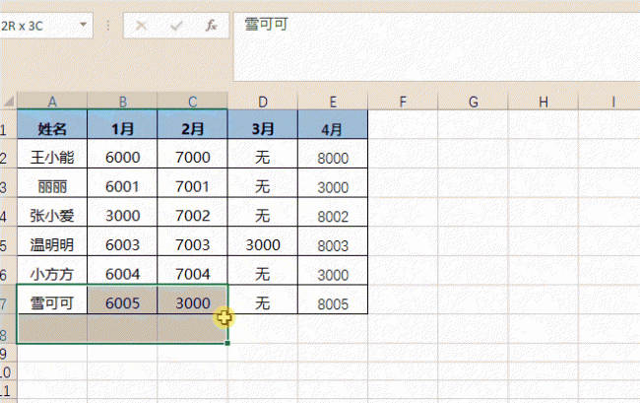Click the 1月 header cell
This screenshot has width=640, height=403.
point(122,124)
